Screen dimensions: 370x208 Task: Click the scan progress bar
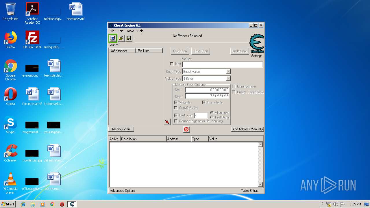point(192,40)
